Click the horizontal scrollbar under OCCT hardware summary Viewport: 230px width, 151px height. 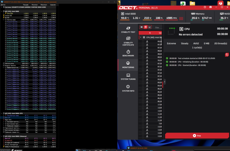tap(155, 23)
